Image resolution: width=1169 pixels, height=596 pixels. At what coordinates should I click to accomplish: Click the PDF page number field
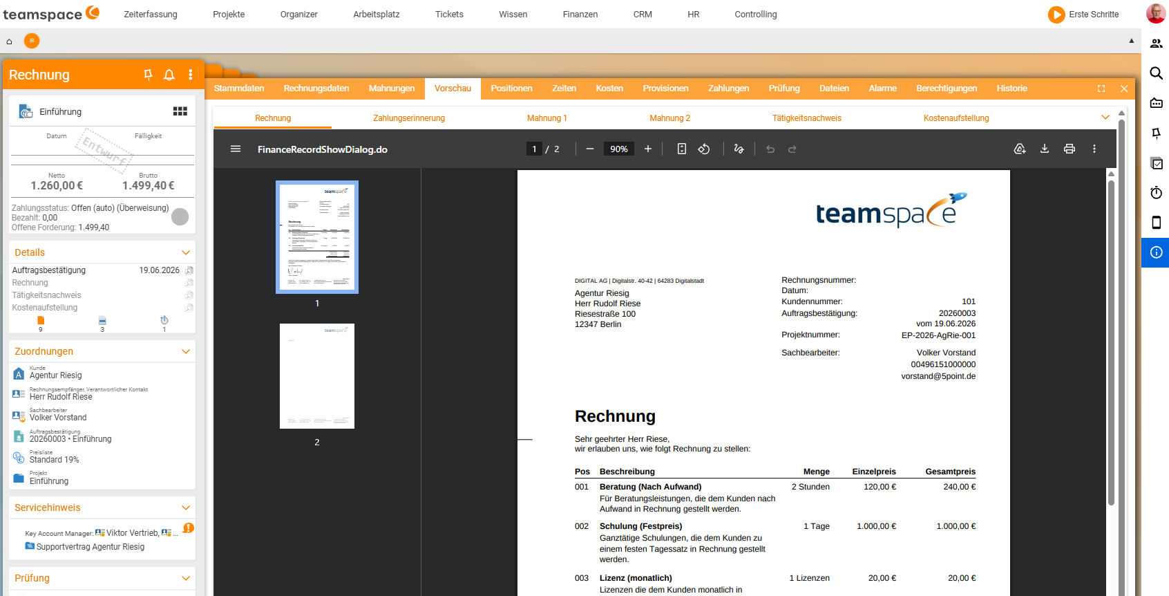click(x=534, y=149)
